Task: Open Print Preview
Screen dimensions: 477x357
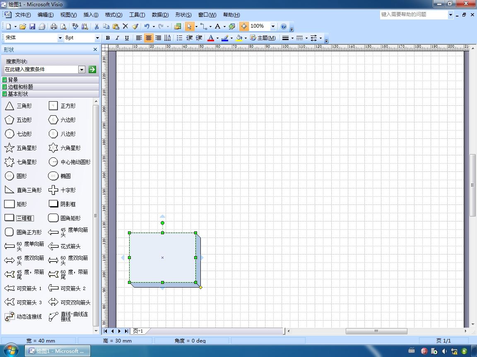Action: 63,26
